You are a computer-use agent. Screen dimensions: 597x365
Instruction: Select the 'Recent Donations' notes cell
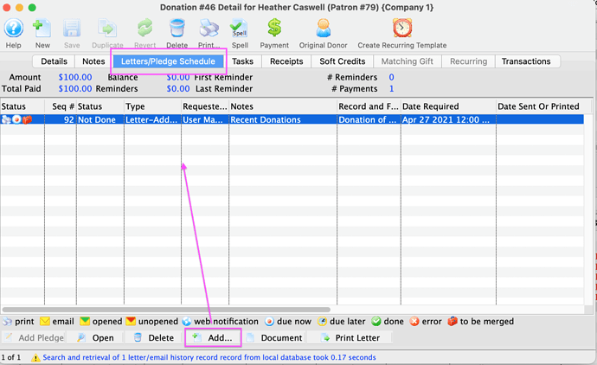tap(283, 119)
